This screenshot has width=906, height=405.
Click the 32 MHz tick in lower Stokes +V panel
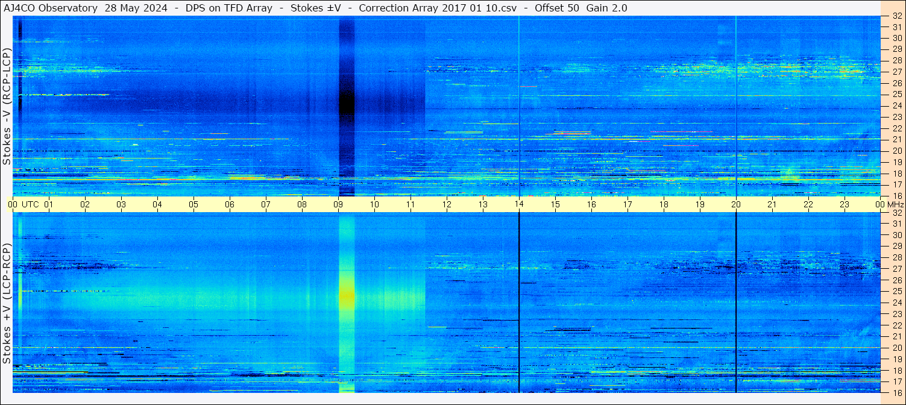coord(896,213)
